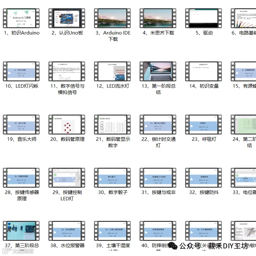Viewport: 256px width, 256px height.
Task: Click the file name 14、初识变量
Action: coord(204,86)
